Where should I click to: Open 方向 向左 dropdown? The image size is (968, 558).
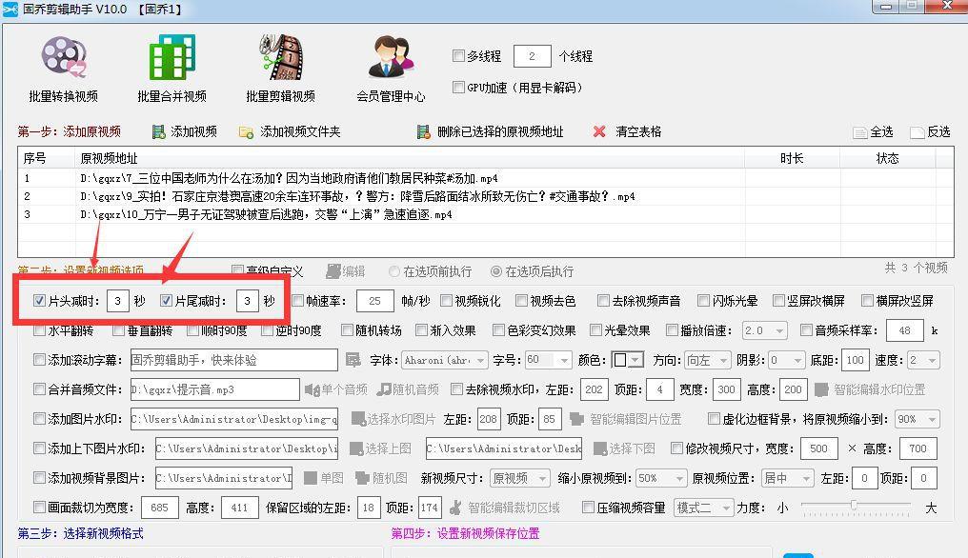[708, 360]
